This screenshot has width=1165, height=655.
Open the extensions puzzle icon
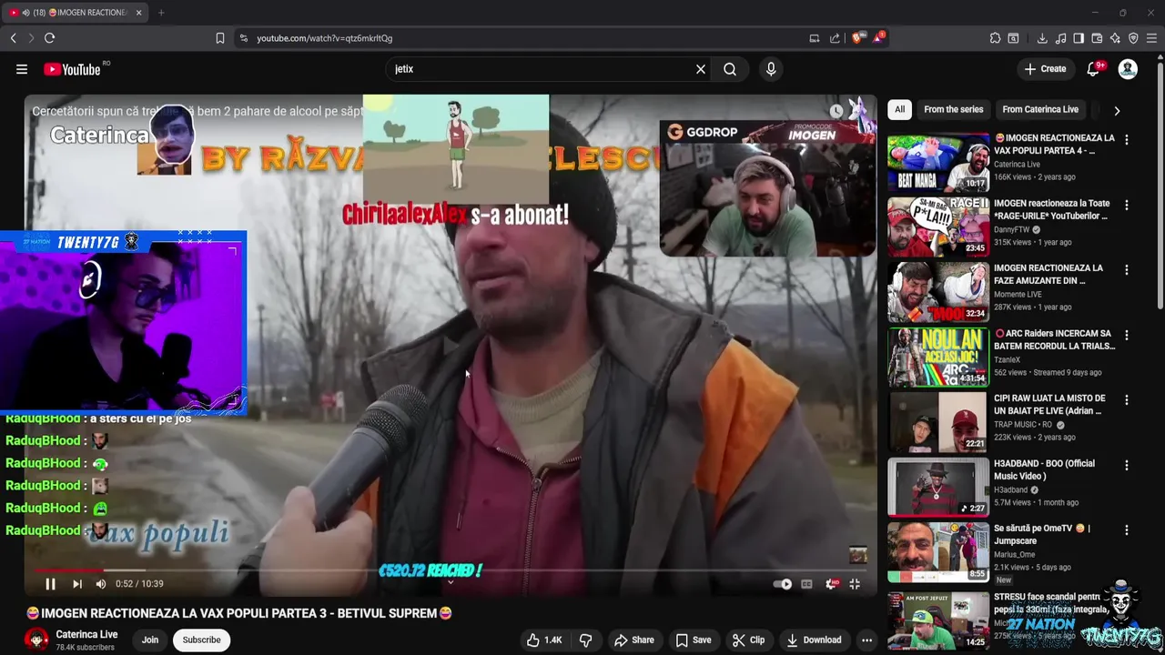pyautogui.click(x=995, y=38)
